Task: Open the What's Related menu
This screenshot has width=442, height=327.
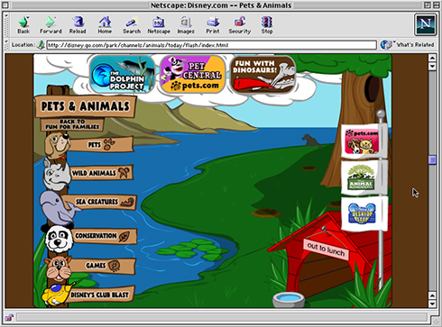Action: click(x=408, y=45)
